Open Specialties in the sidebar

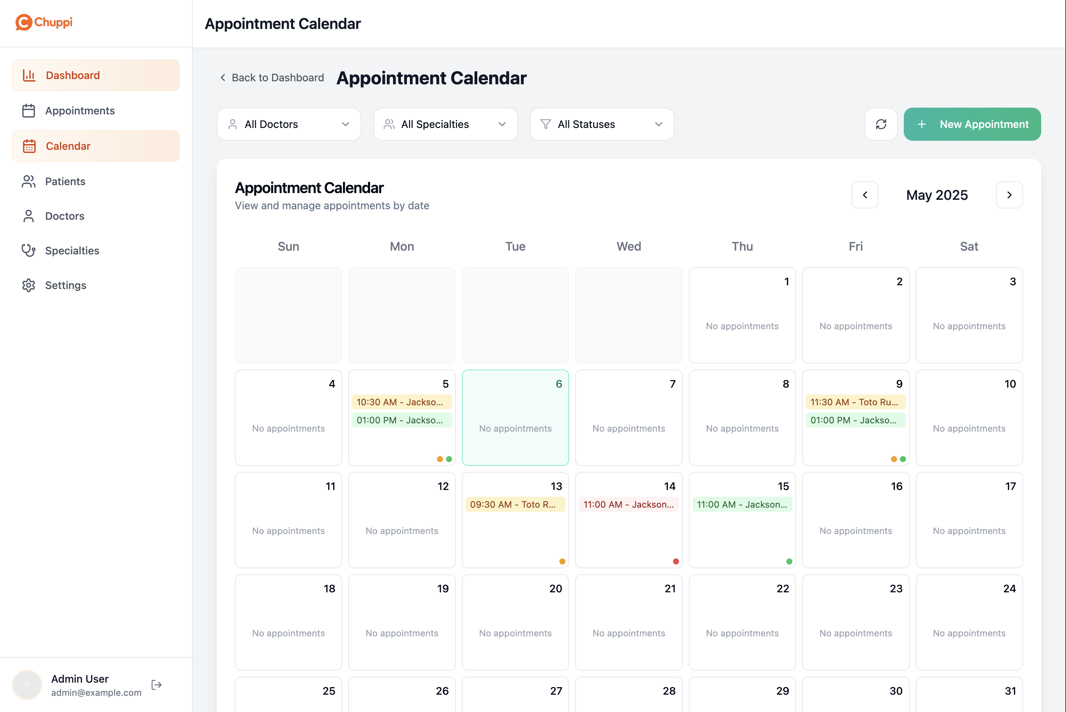96,251
